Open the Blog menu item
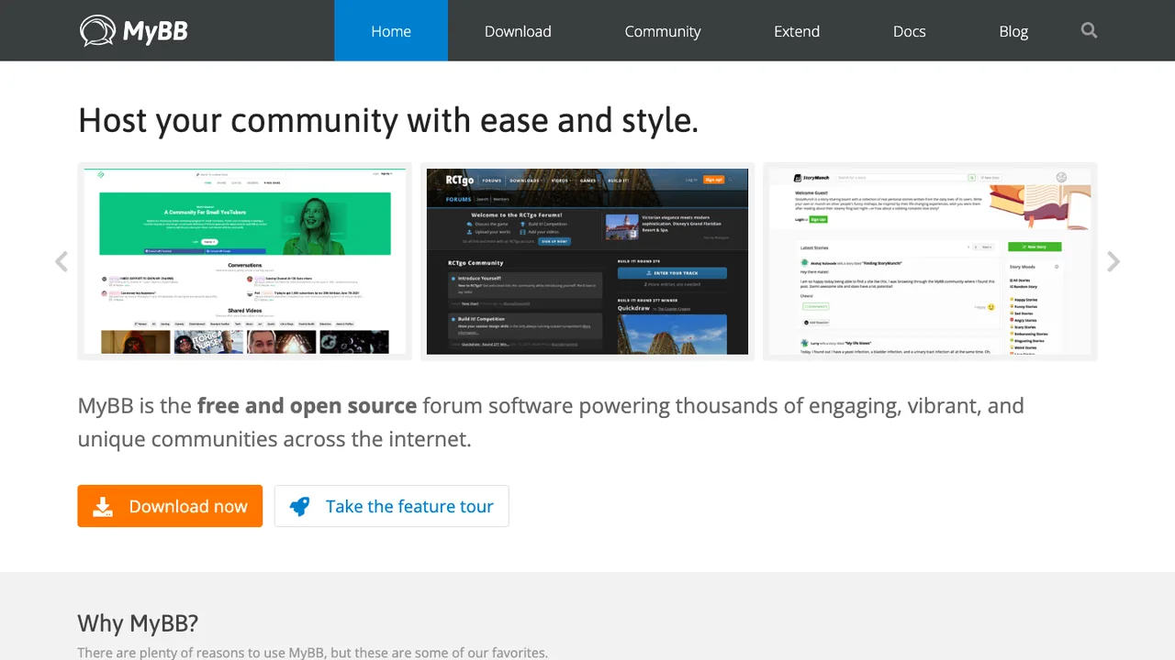The image size is (1175, 660). 1013,31
